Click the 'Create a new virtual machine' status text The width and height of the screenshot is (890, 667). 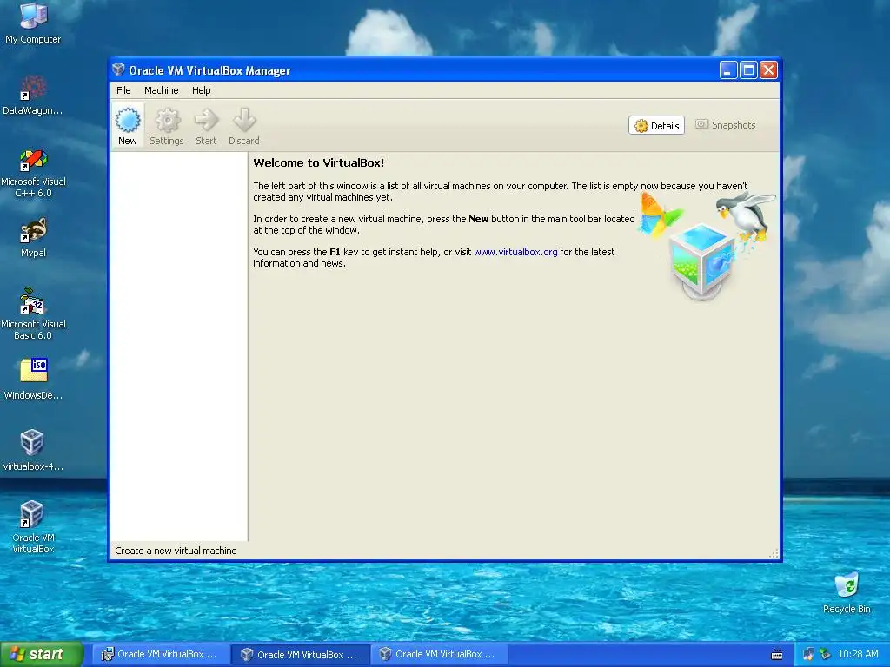[176, 551]
